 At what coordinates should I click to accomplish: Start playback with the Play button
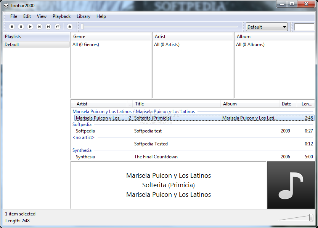[x=30, y=27]
